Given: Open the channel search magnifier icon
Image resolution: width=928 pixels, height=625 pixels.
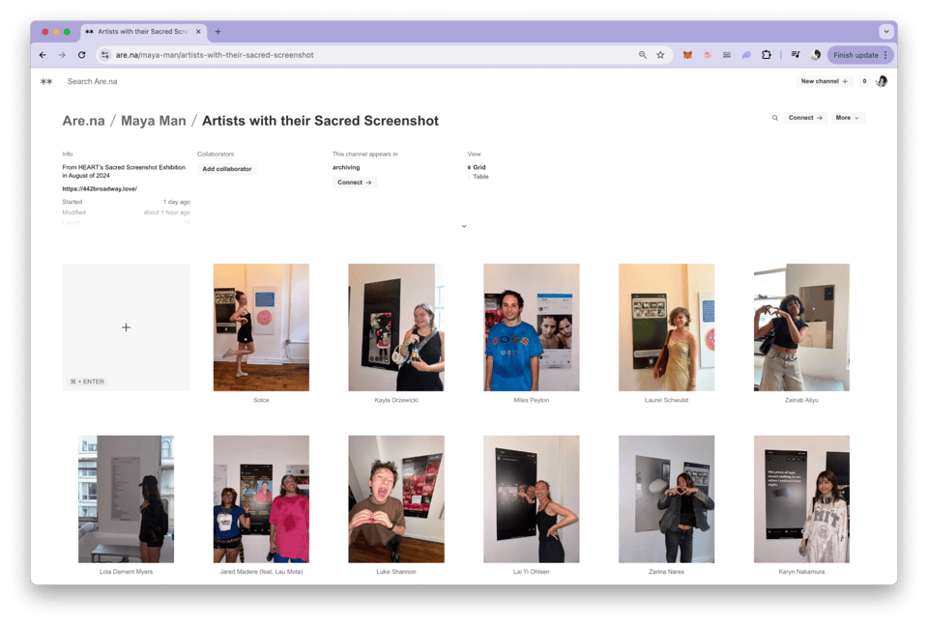Looking at the screenshot, I should pyautogui.click(x=774, y=118).
